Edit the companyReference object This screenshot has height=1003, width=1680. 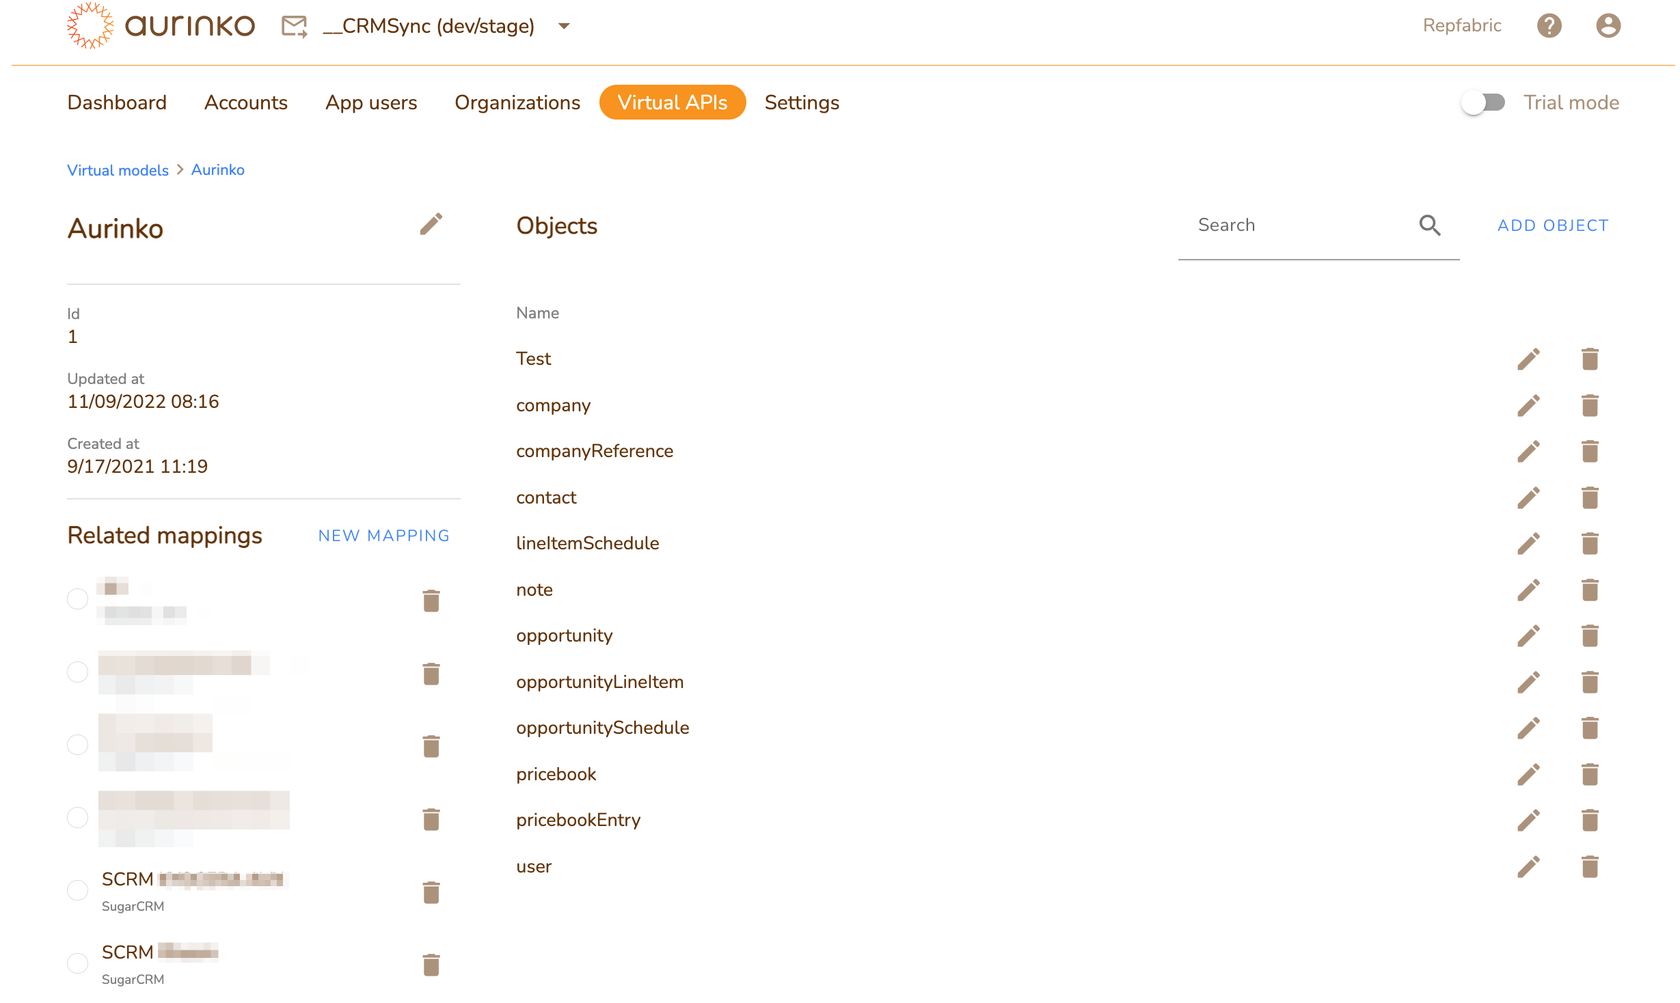(x=1528, y=451)
